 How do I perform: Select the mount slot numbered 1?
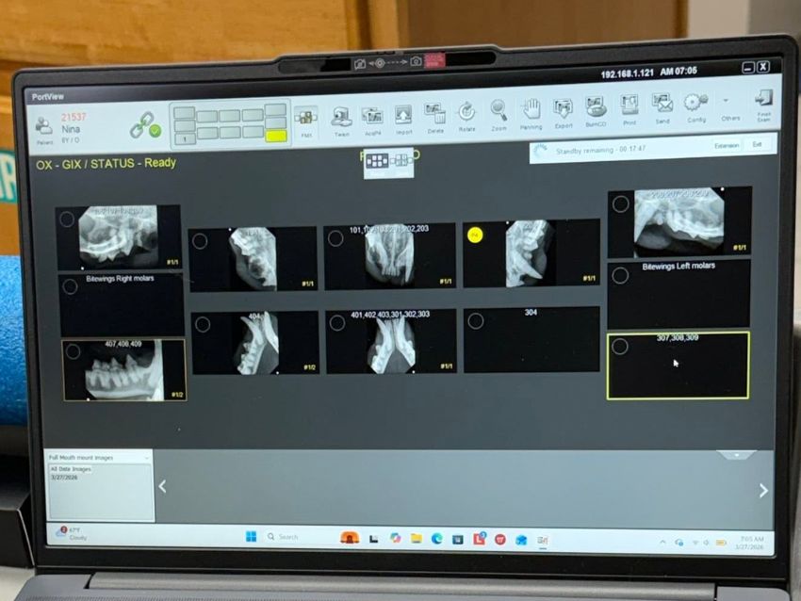tap(185, 138)
